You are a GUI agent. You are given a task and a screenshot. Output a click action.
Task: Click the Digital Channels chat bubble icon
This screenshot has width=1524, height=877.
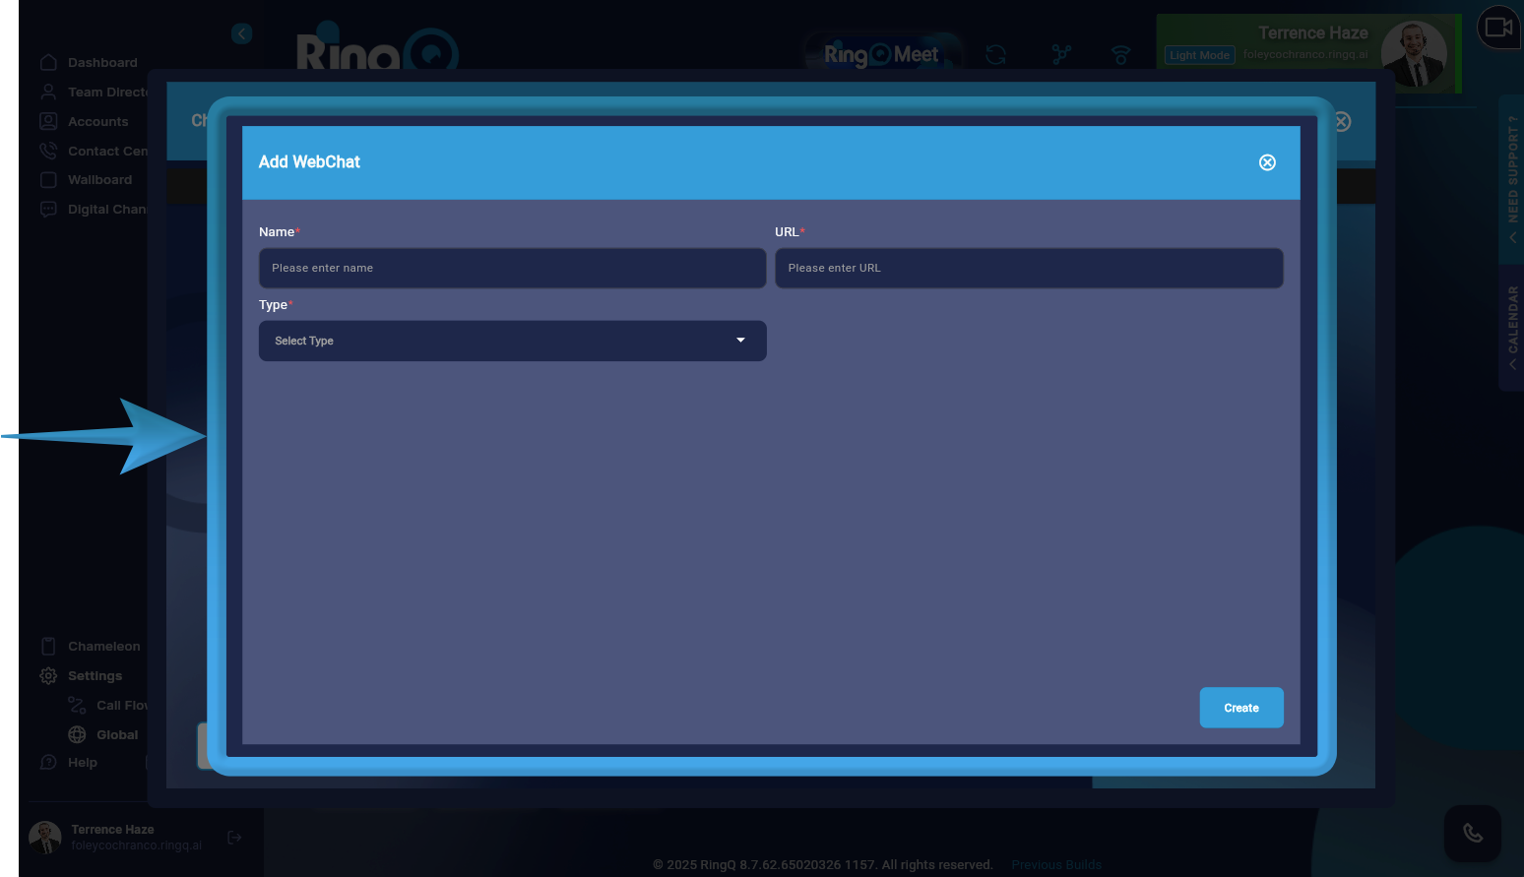(48, 209)
